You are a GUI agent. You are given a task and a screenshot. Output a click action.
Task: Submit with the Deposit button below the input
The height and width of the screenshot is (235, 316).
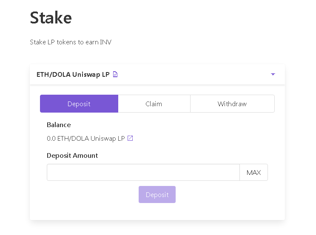(157, 194)
